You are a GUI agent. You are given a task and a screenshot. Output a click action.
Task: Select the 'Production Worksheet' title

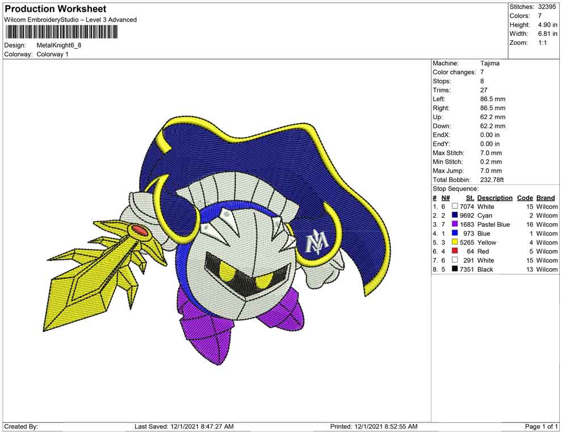tap(56, 9)
